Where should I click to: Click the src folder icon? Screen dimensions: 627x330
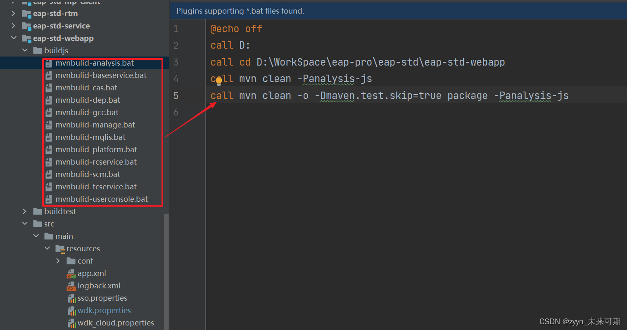[38, 224]
